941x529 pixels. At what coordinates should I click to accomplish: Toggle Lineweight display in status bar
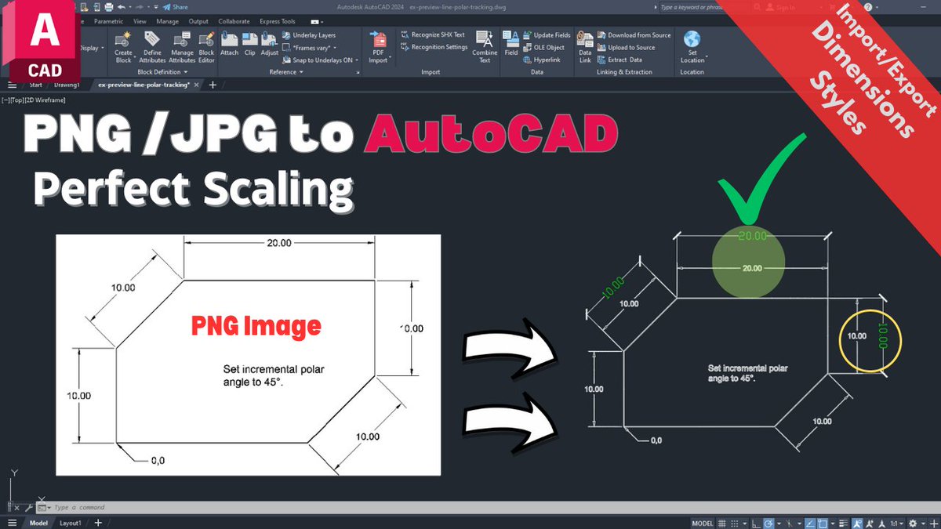point(844,523)
